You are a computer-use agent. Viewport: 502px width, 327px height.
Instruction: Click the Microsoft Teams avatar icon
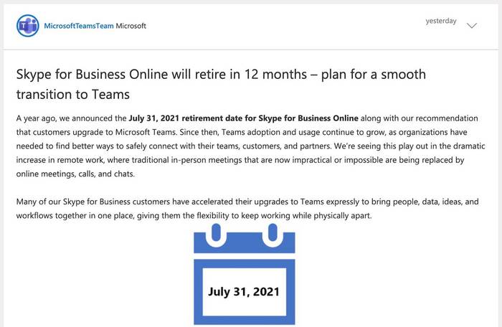(x=28, y=26)
